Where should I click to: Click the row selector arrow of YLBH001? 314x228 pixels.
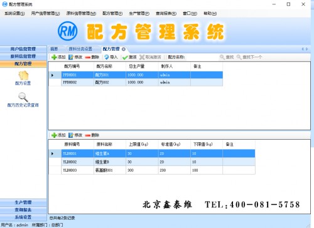55,153
